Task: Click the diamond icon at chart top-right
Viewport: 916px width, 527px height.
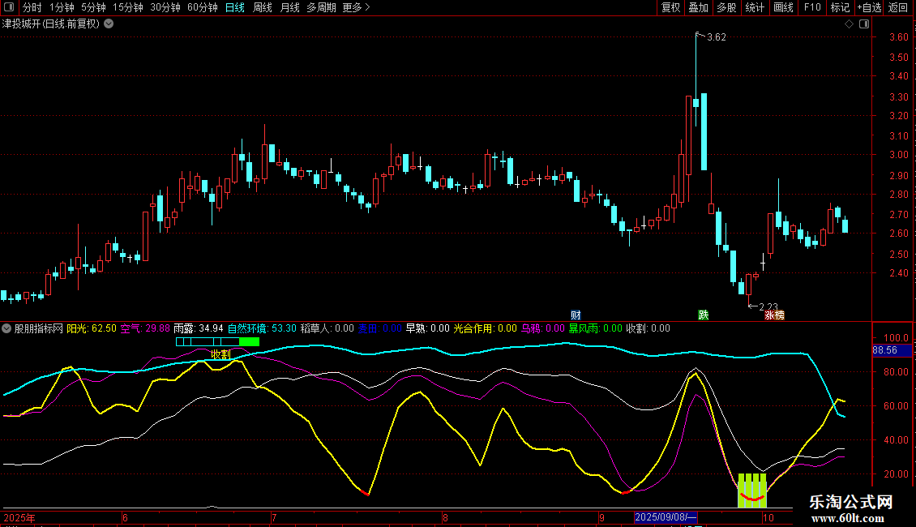Action: [x=849, y=24]
